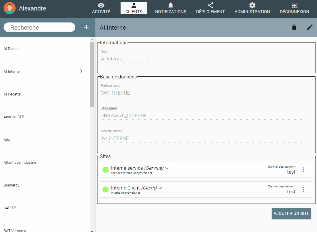
Task: Go to the Notifications tab
Action: [170, 8]
